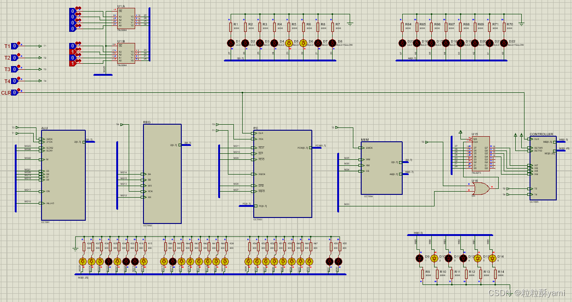Screen dimensions: 572x302
Task: Select the MEM sub-circuit block
Action: (x=381, y=168)
